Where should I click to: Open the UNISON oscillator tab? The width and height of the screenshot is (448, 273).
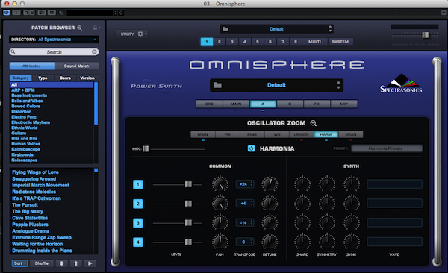click(x=302, y=134)
